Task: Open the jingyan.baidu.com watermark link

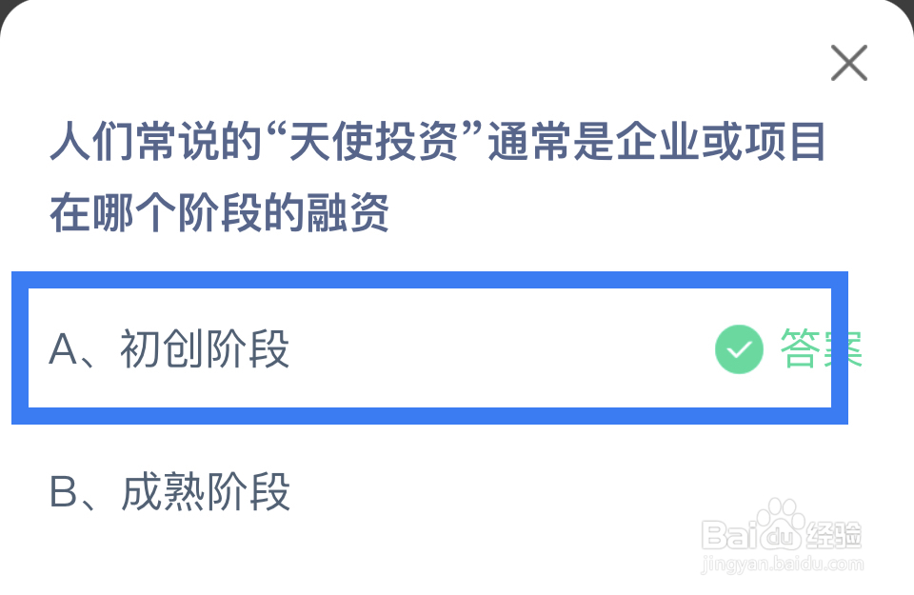Action: (782, 565)
